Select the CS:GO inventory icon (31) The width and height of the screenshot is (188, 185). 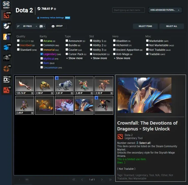6,37
